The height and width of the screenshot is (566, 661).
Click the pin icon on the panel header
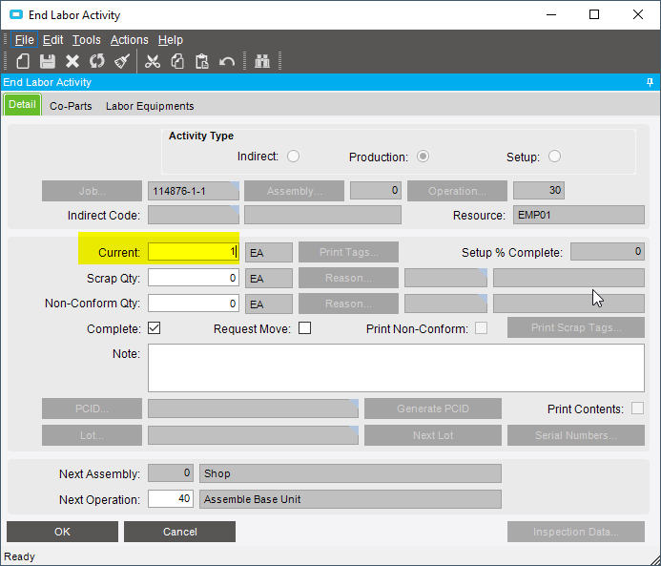point(650,82)
